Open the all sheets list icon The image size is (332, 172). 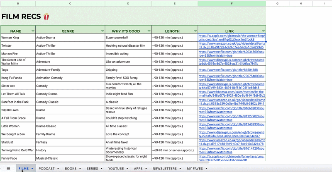click(8, 168)
